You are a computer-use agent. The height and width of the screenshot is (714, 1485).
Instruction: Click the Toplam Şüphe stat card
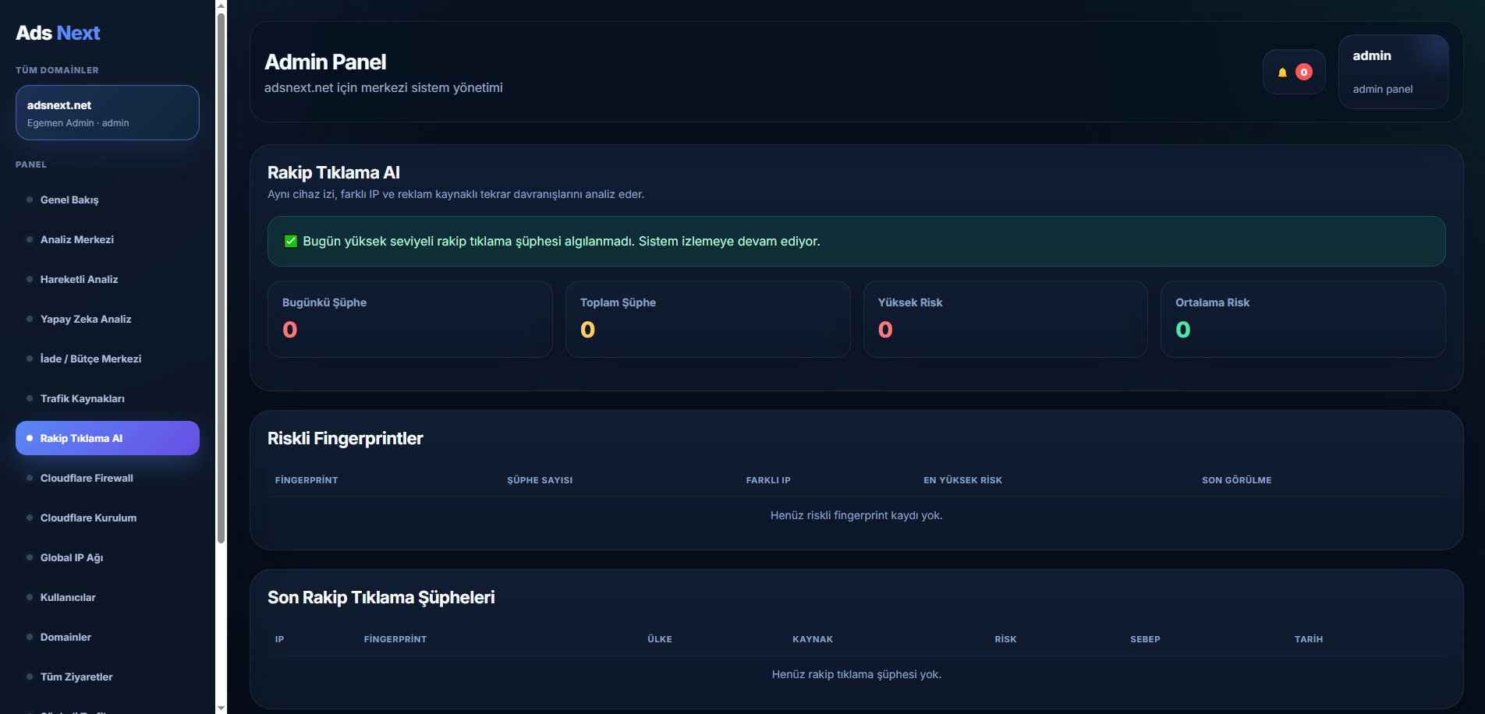[x=707, y=319]
